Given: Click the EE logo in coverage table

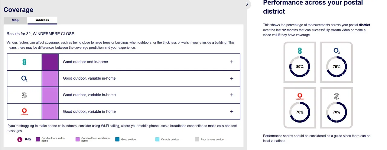Looking at the screenshot, I should pos(24,62).
